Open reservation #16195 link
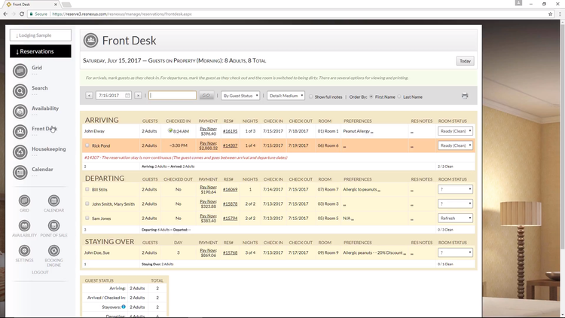This screenshot has width=565, height=318. 230,131
